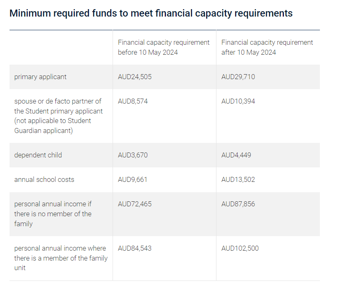Click the AUD87,856 figure

(238, 204)
